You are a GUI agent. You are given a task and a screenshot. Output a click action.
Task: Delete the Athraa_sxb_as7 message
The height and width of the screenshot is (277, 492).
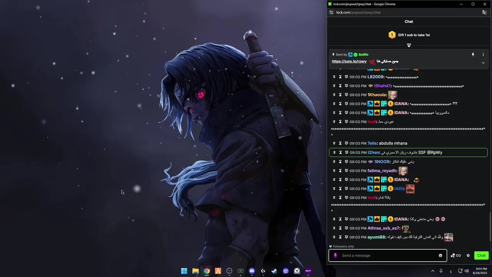pyautogui.click(x=334, y=228)
